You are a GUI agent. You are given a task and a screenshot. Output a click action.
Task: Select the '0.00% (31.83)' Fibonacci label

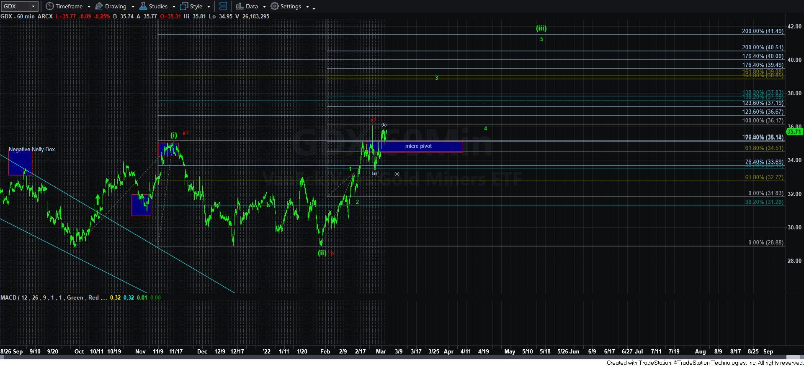766,193
